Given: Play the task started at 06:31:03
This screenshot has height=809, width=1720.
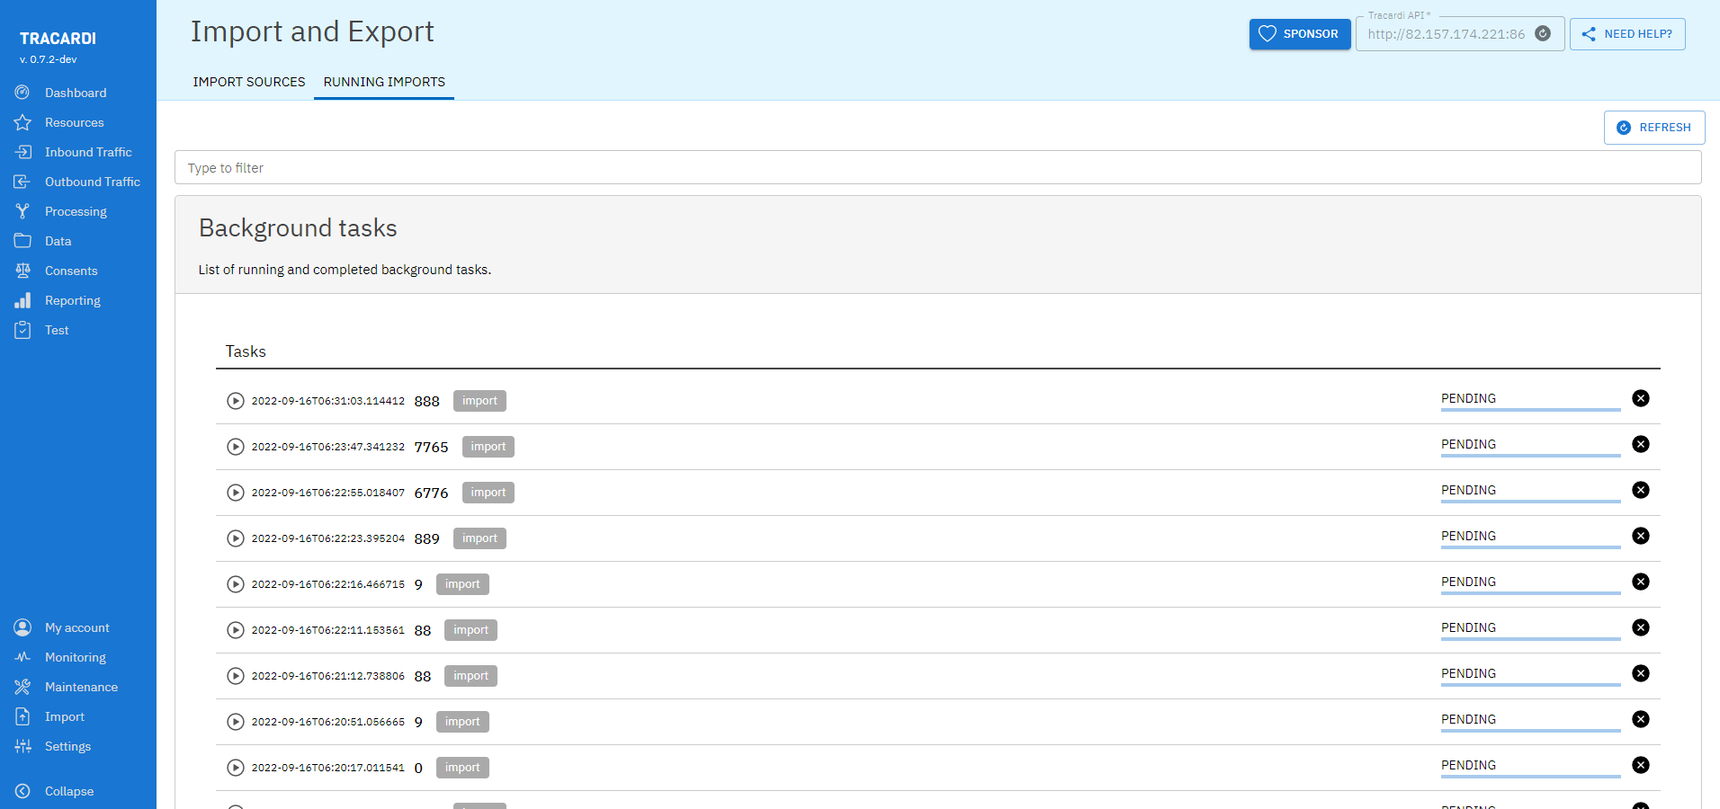Looking at the screenshot, I should [x=236, y=401].
